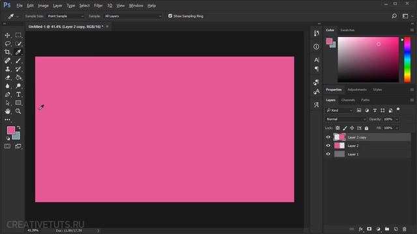The image size is (417, 234).
Task: Hide the Layer 1 layer
Action: [328, 154]
